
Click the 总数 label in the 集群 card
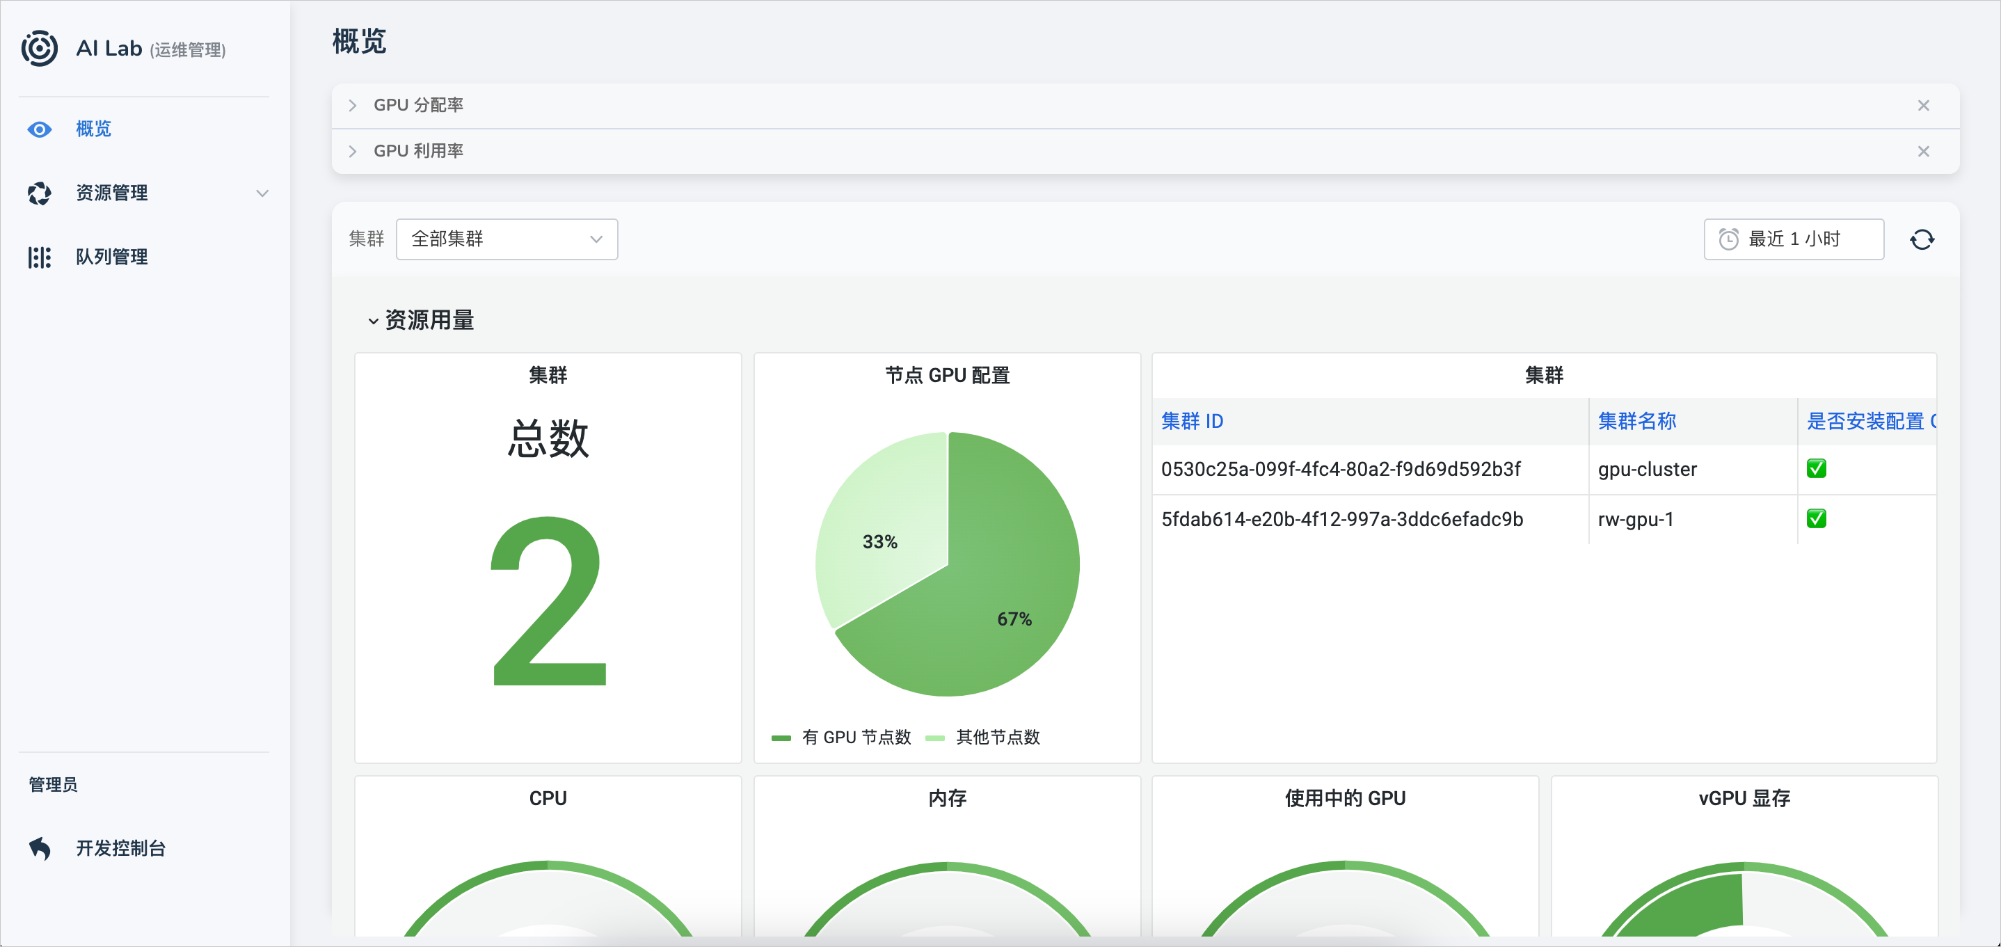tap(548, 438)
